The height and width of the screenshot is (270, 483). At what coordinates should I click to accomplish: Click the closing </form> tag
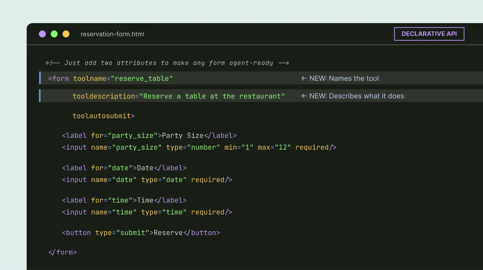pyautogui.click(x=62, y=252)
